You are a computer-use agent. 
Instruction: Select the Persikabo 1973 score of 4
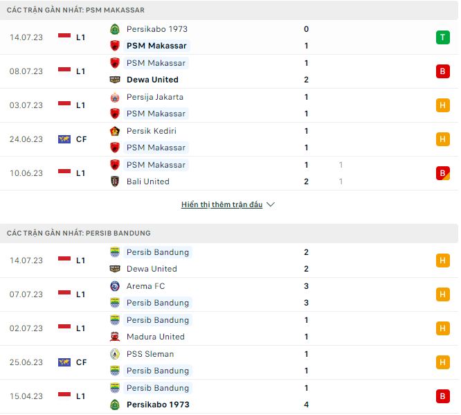point(306,405)
